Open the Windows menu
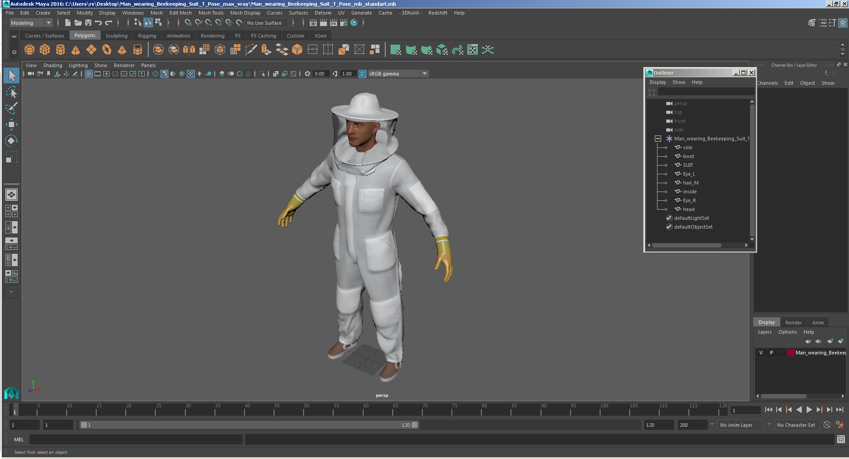 (x=133, y=13)
